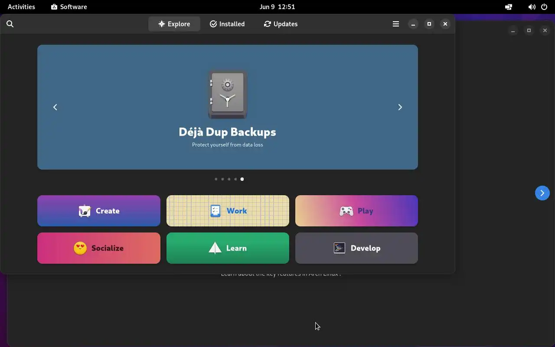Open the Socialize category
This screenshot has height=347, width=555.
[x=99, y=248]
